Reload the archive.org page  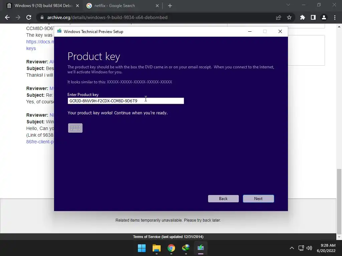[29, 17]
